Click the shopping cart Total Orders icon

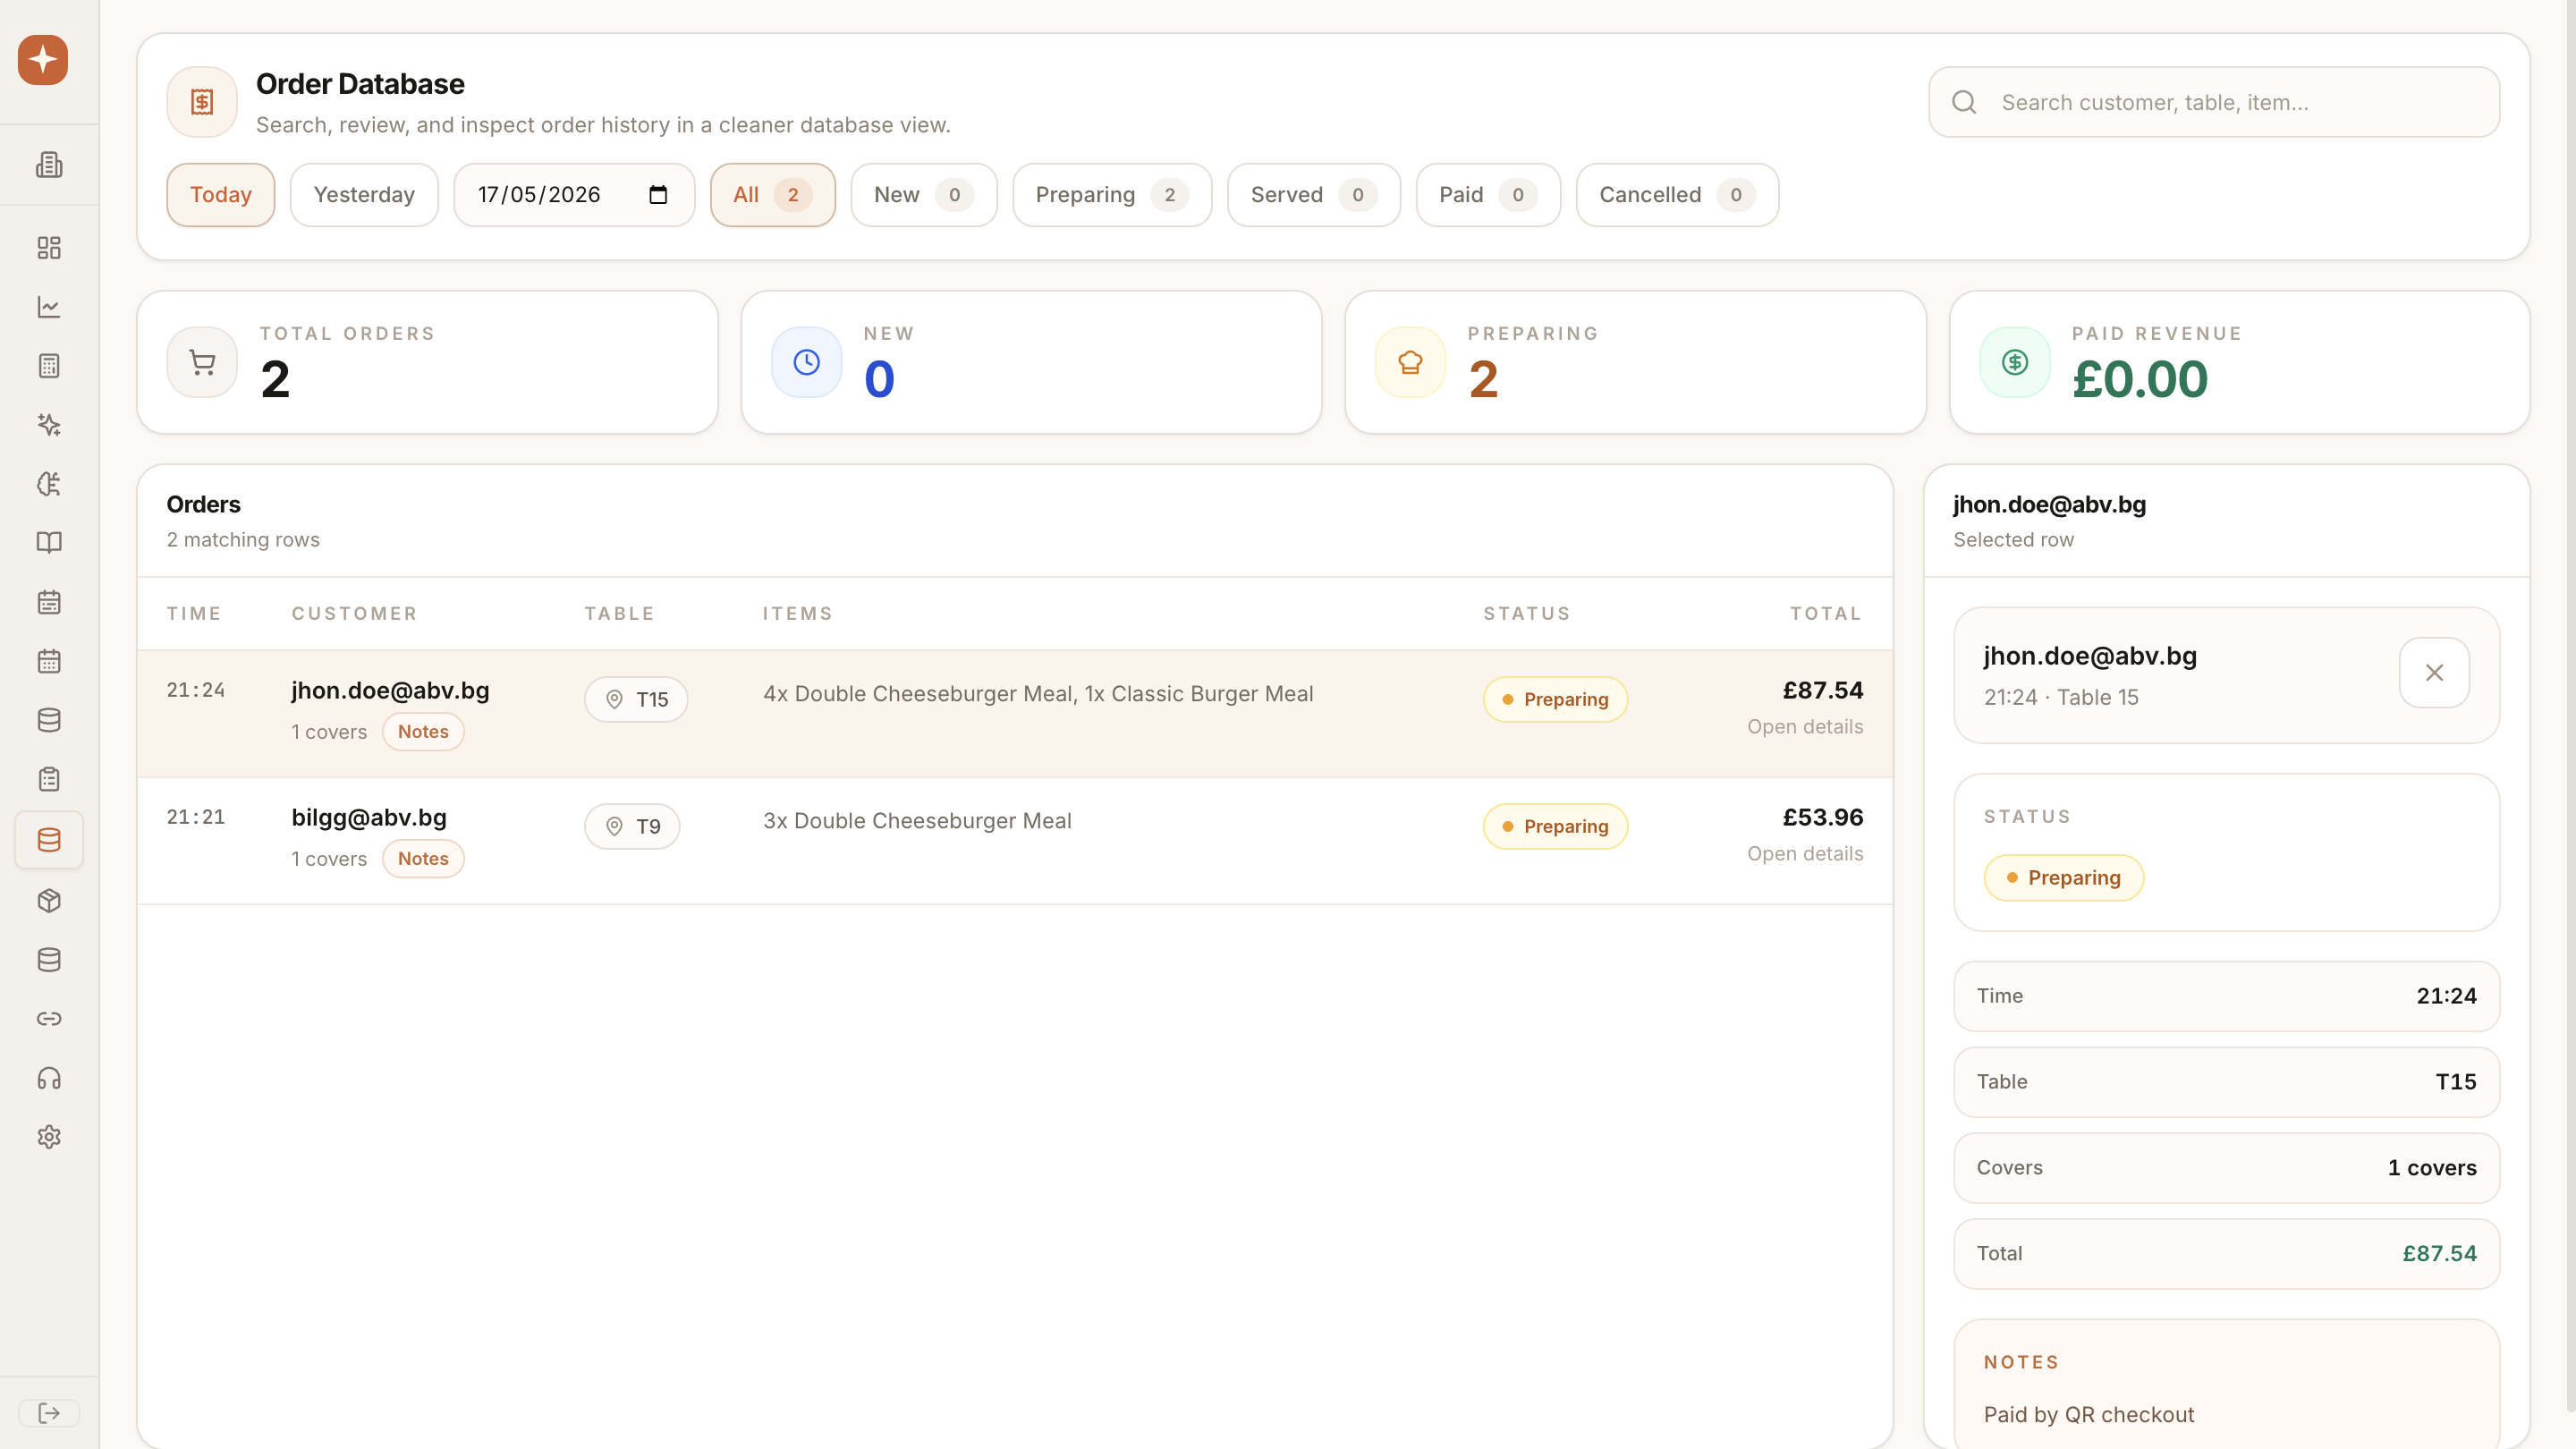pos(202,362)
